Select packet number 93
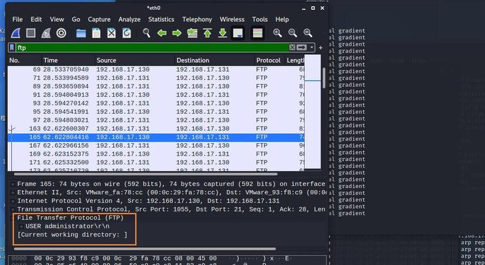Screen dimensions: 485x265 pos(156,103)
